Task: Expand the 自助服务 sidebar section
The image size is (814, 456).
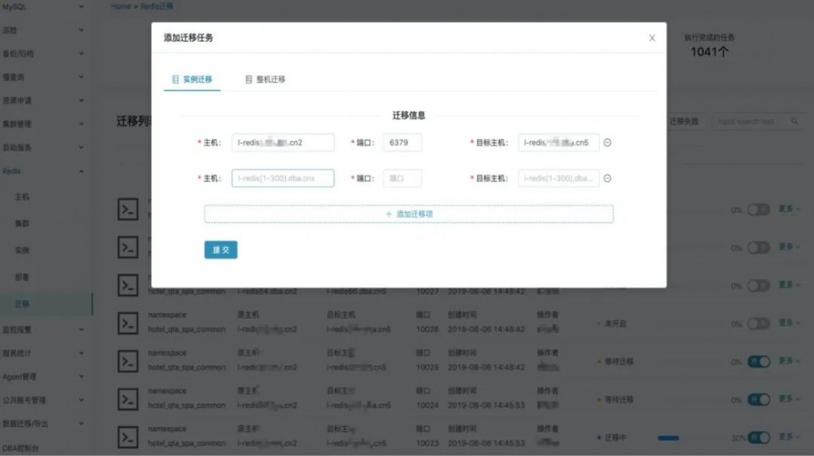Action: pyautogui.click(x=44, y=148)
